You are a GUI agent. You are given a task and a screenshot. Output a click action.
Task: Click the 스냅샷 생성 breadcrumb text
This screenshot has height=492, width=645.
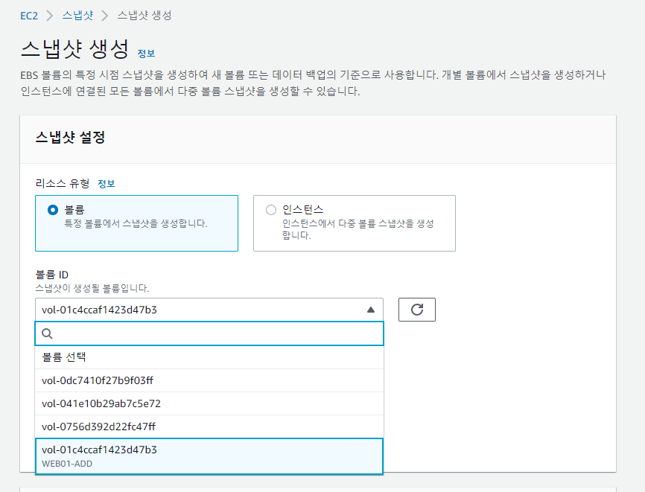pyautogui.click(x=144, y=16)
